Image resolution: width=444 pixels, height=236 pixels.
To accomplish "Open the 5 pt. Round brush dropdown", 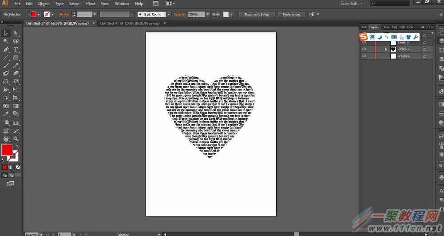I will 168,14.
